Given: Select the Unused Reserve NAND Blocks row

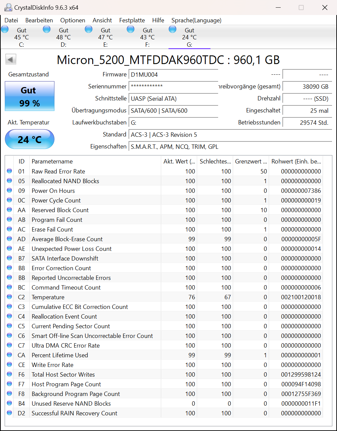Looking at the screenshot, I should tap(164, 403).
